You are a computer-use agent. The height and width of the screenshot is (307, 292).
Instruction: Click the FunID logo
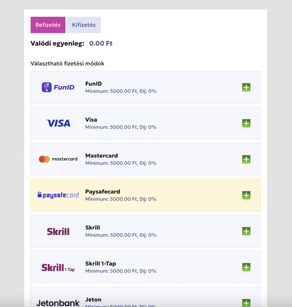58,87
